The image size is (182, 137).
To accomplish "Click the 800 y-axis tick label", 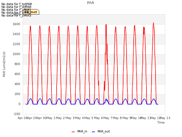I will point(17,64).
